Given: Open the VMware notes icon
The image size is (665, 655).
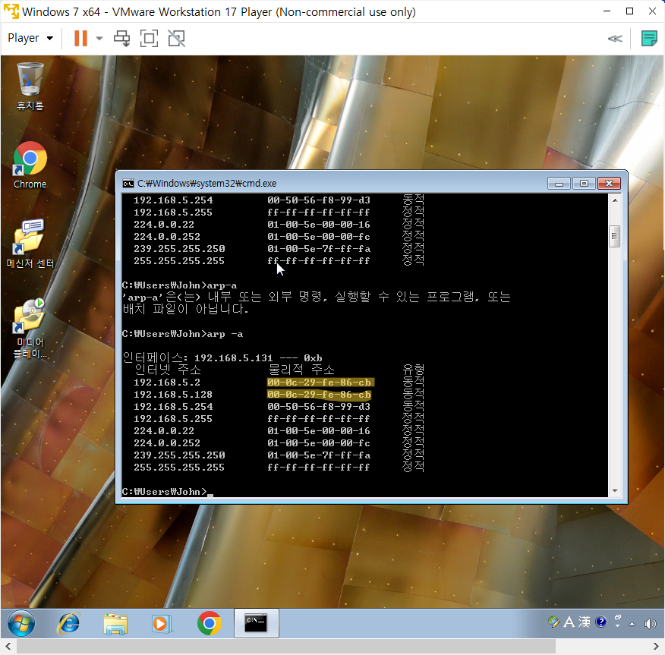Looking at the screenshot, I should tap(649, 39).
